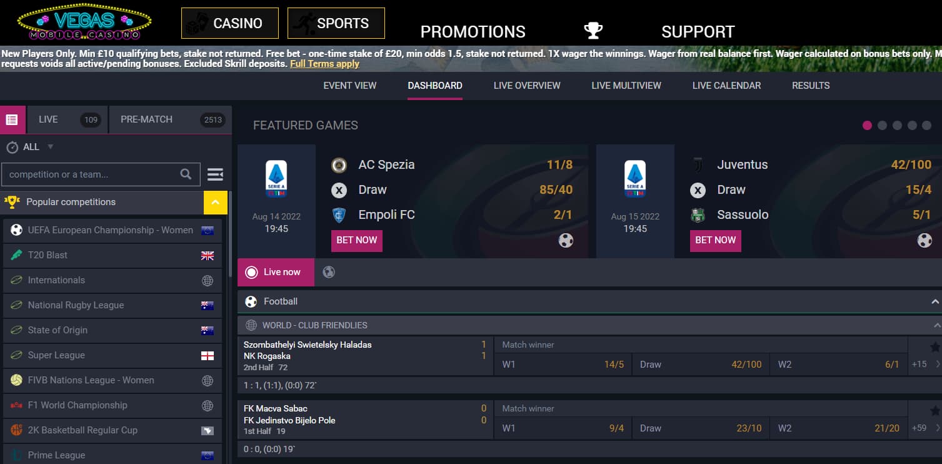Click the Vegas Mobile Casino logo
The width and height of the screenshot is (942, 464).
point(84,23)
